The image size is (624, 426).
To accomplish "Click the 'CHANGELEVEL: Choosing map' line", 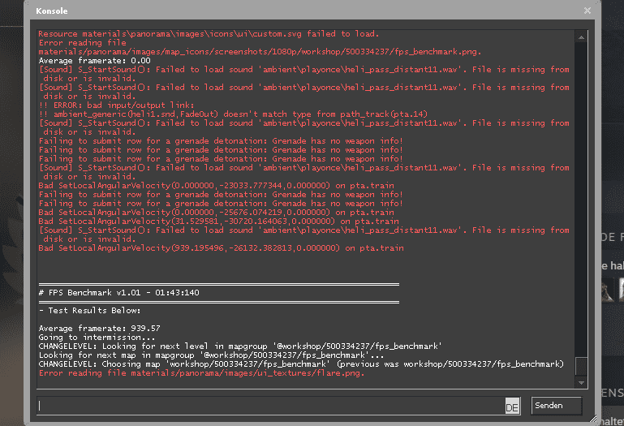I will coord(300,364).
